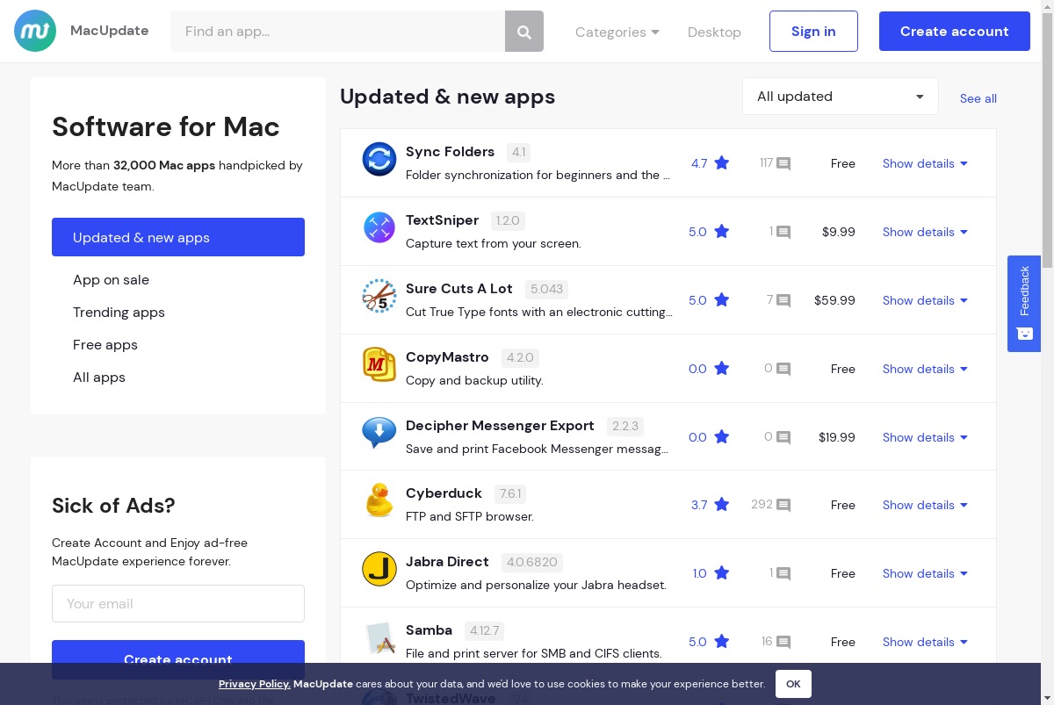Open the Privacy Policy link
1054x705 pixels.
point(255,684)
